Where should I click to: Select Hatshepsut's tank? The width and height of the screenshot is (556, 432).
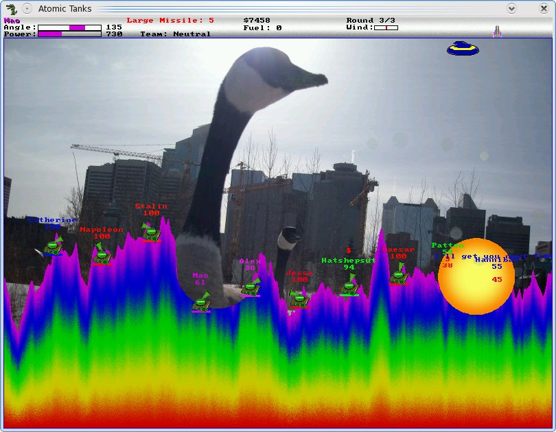click(x=349, y=286)
